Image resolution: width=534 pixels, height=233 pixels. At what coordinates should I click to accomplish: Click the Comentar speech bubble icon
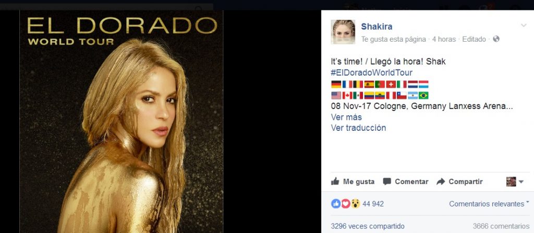387,181
